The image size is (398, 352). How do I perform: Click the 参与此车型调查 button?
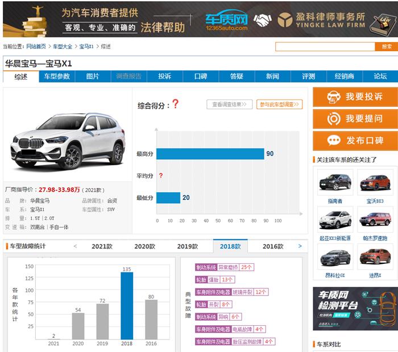pyautogui.click(x=280, y=104)
